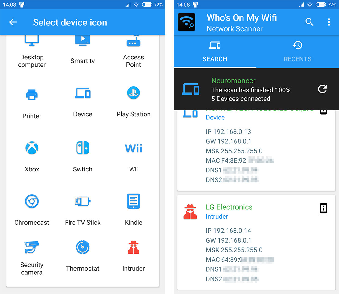Choose the Fire TV Stick icon
The image size is (339, 294).
(83, 201)
